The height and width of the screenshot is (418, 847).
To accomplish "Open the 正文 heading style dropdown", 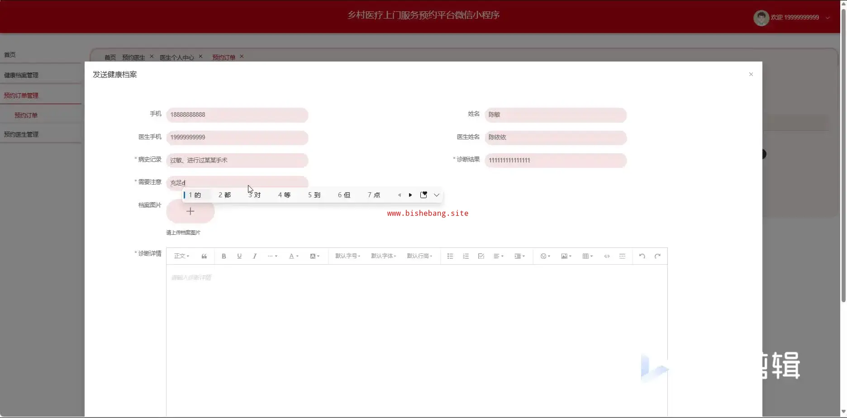I will (x=181, y=256).
